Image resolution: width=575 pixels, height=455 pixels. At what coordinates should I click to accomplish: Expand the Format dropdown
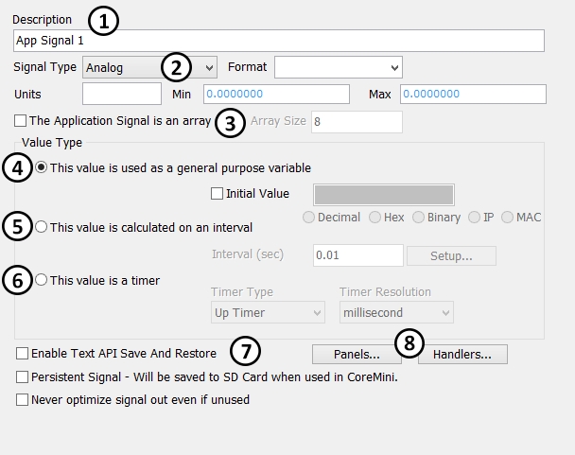pos(338,67)
